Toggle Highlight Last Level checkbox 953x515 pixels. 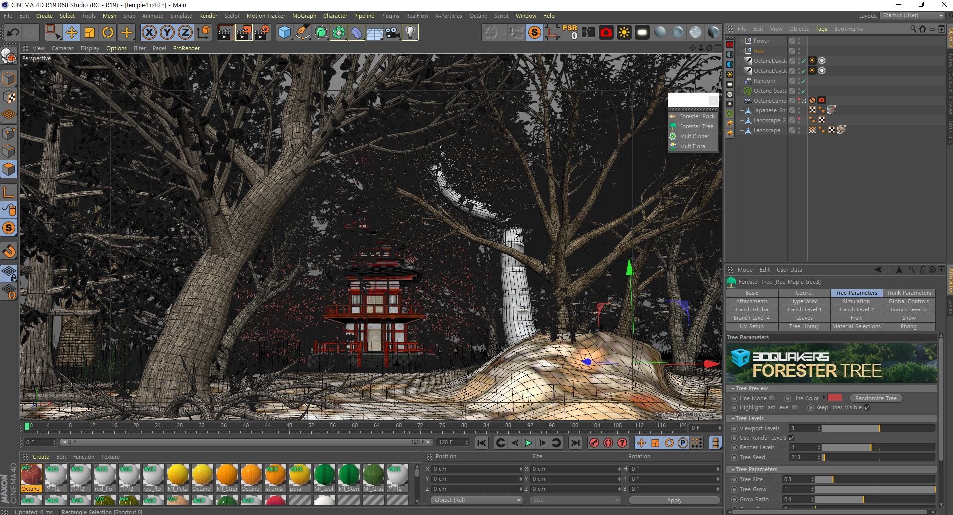click(795, 407)
